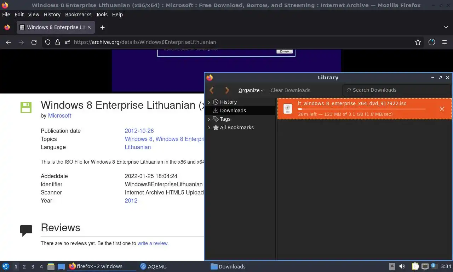Open the Edit menu
The image size is (453, 272).
click(x=19, y=15)
